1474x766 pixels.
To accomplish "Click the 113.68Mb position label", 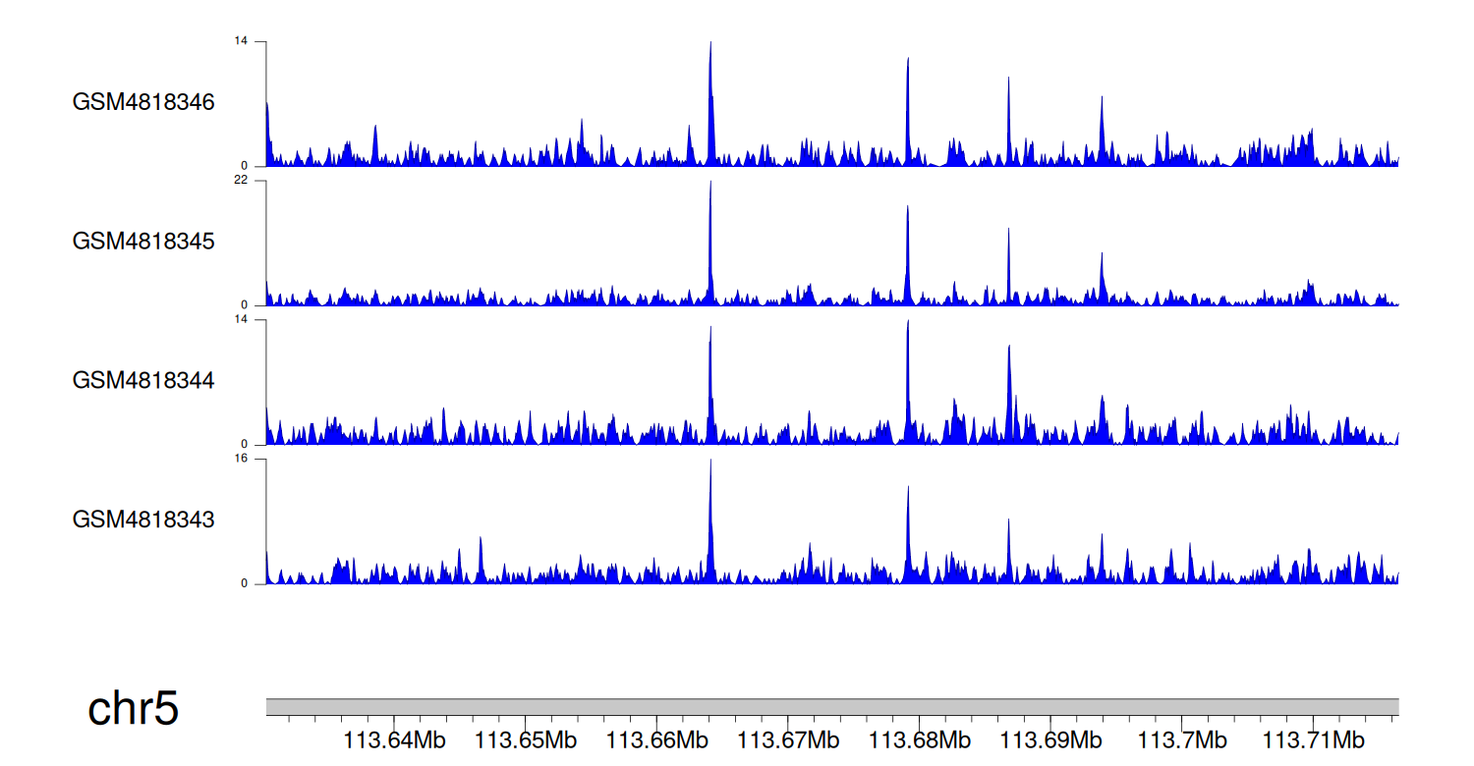I will click(919, 739).
